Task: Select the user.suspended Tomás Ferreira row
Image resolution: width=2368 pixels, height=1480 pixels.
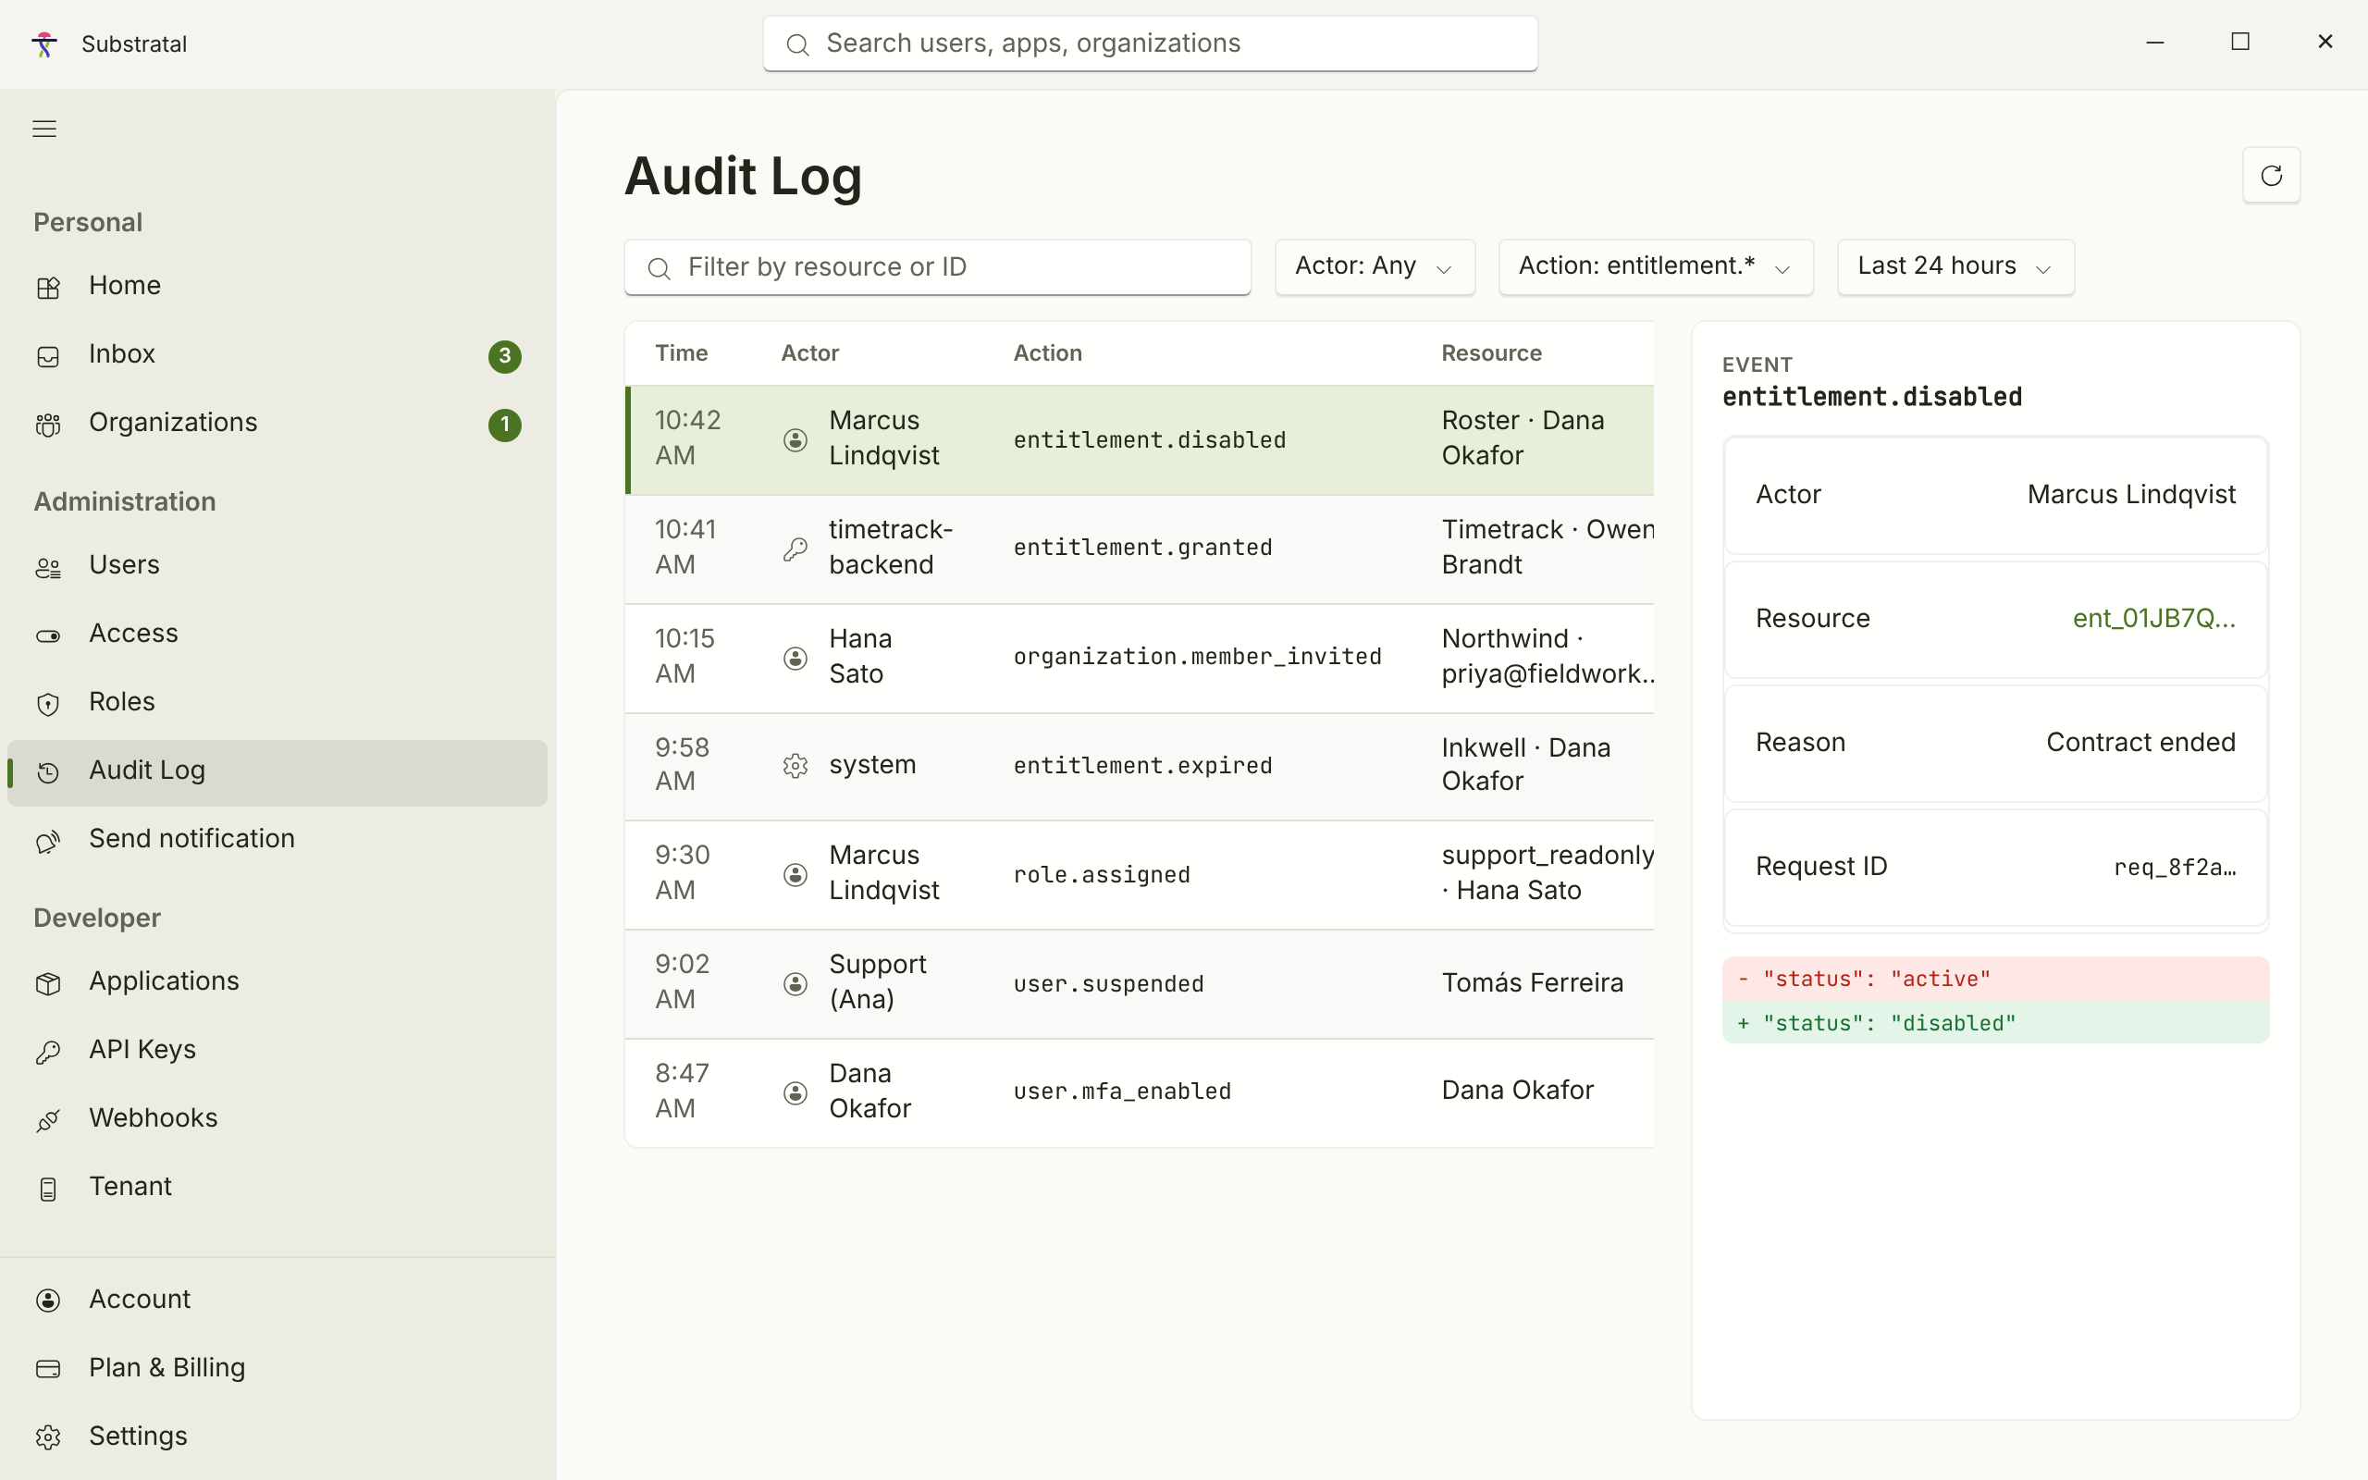Action: (x=1139, y=983)
